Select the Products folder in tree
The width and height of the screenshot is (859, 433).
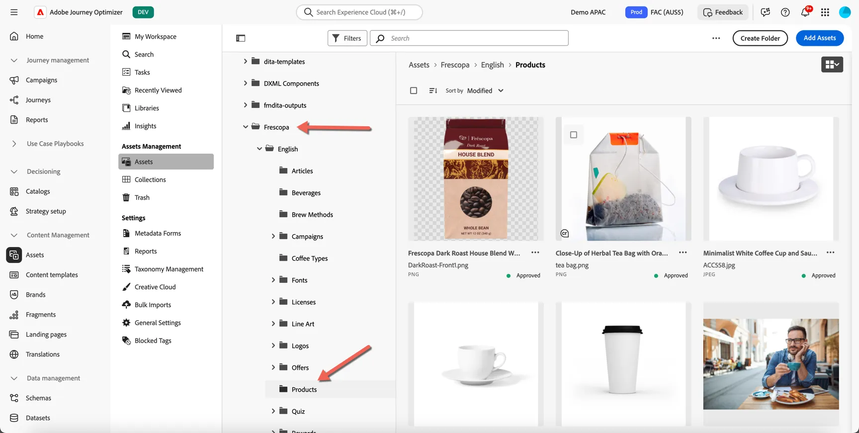pyautogui.click(x=304, y=390)
